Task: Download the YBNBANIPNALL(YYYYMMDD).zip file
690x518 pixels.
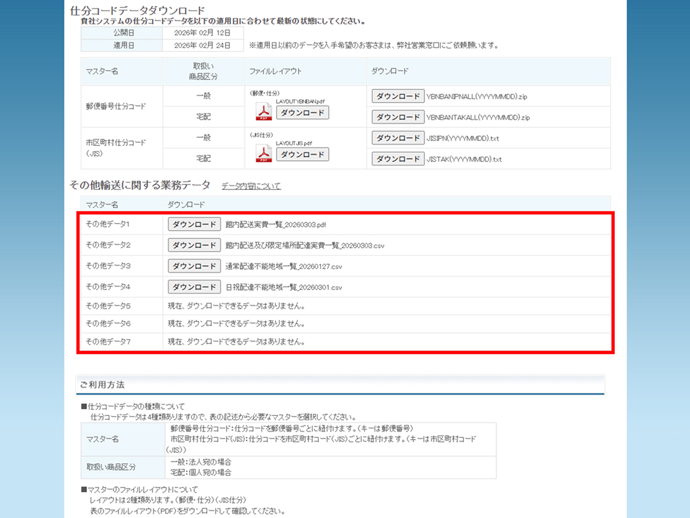Action: tap(398, 96)
